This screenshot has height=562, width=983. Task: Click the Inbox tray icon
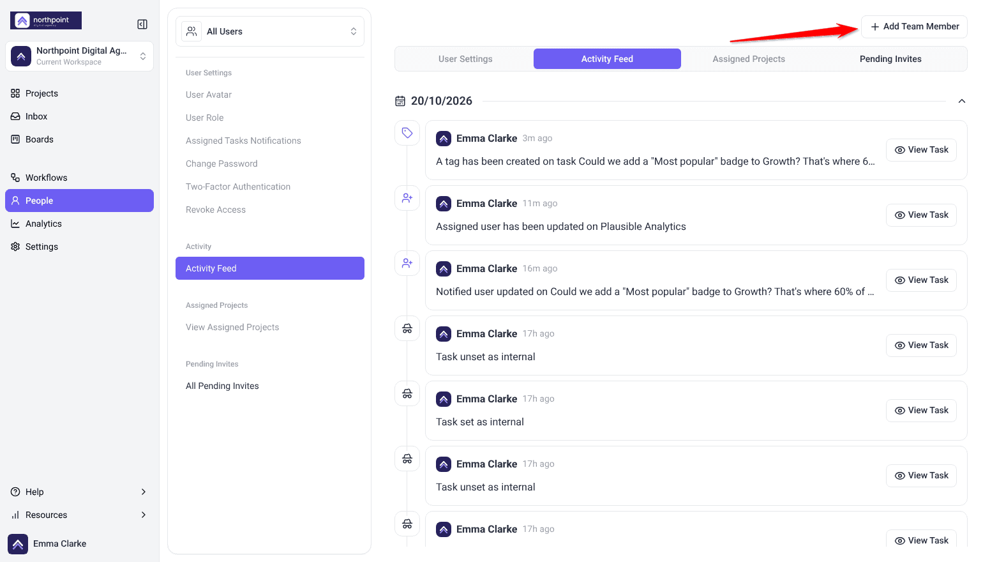[x=15, y=116]
